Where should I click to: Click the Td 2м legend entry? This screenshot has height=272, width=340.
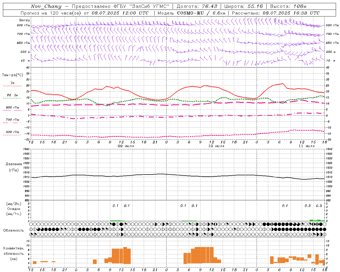click(12, 95)
